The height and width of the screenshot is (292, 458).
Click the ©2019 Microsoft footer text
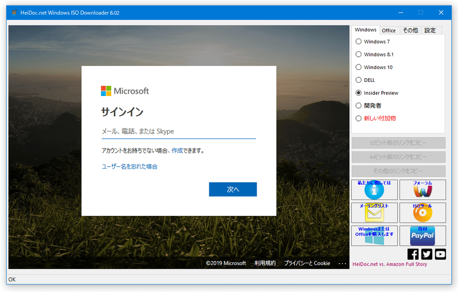click(226, 263)
